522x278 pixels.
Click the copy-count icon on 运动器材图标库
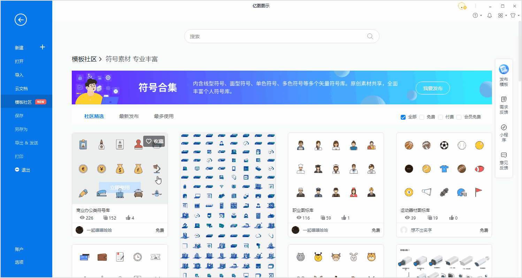[430, 218]
